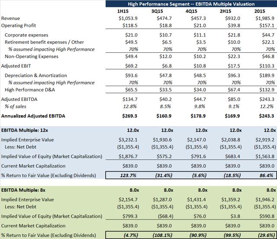Viewport: 277px width, 239px height.
Task: Click Adjusted EBITDA value $134.7
Action: point(130,100)
